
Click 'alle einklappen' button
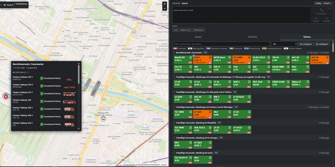(306, 44)
